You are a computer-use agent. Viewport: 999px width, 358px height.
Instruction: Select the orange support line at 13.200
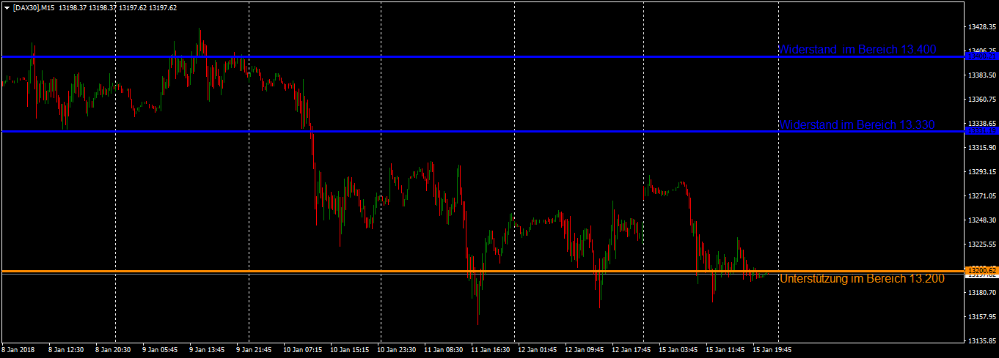coord(481,272)
